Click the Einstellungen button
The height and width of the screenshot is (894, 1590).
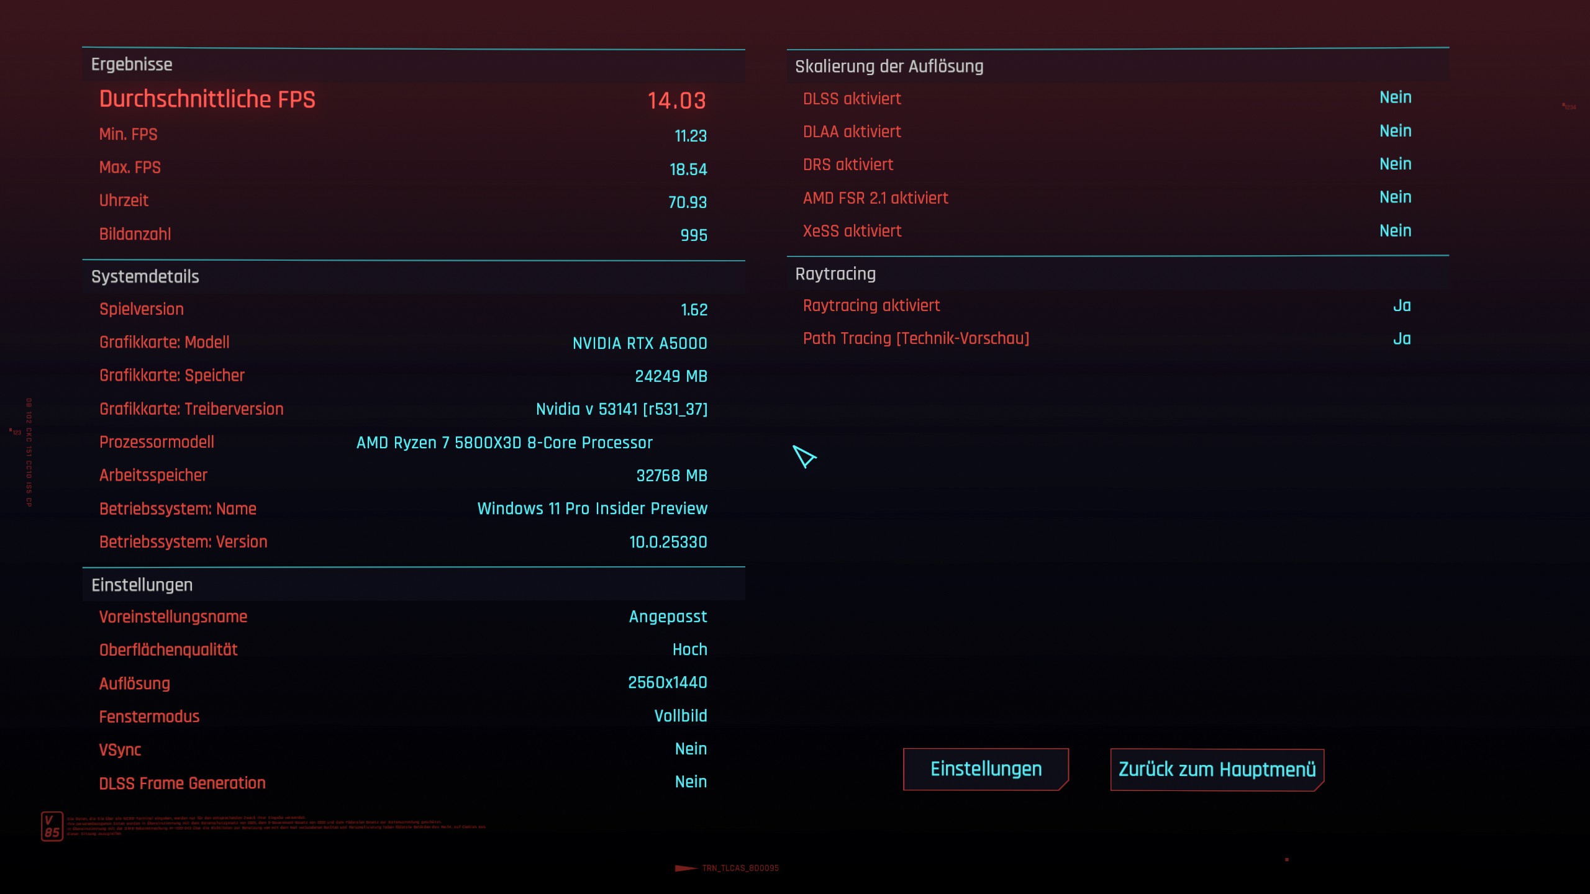(x=986, y=769)
